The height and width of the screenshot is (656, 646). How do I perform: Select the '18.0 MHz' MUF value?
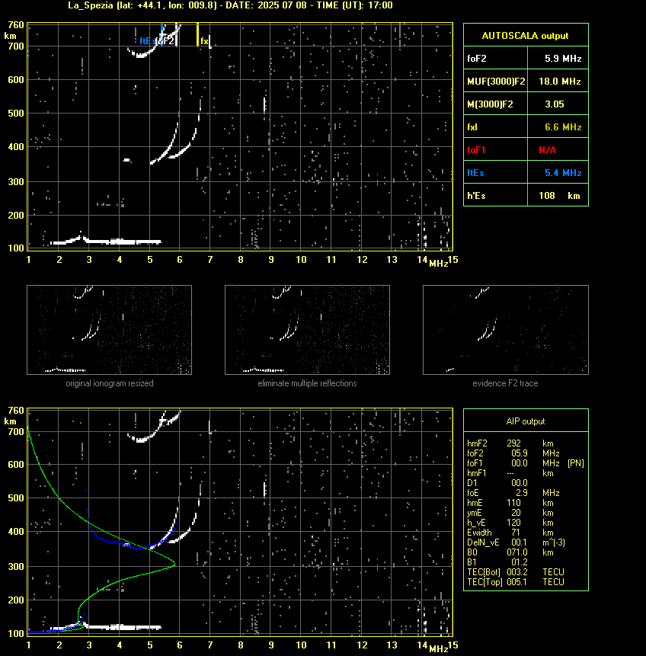[x=559, y=82]
